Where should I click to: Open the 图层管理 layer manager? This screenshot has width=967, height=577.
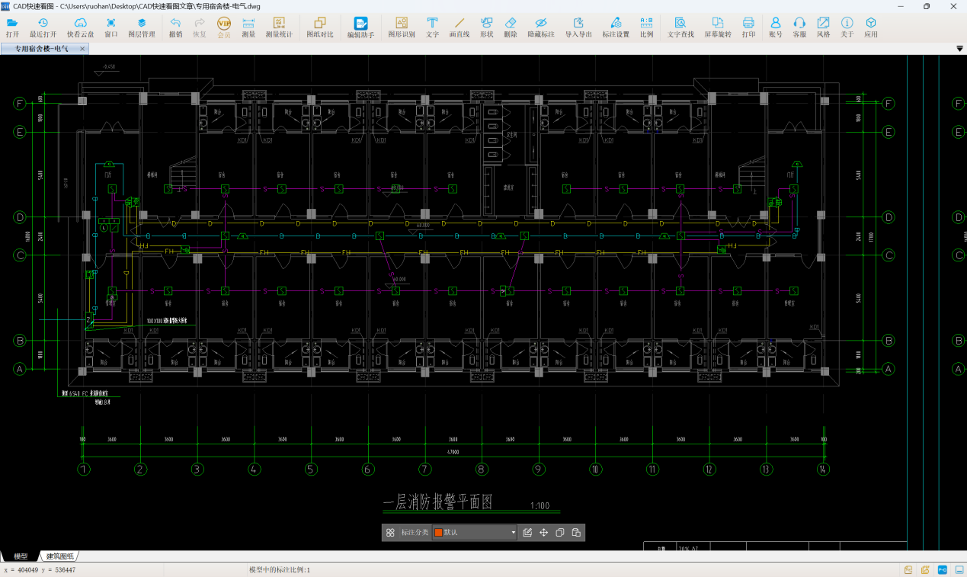141,27
